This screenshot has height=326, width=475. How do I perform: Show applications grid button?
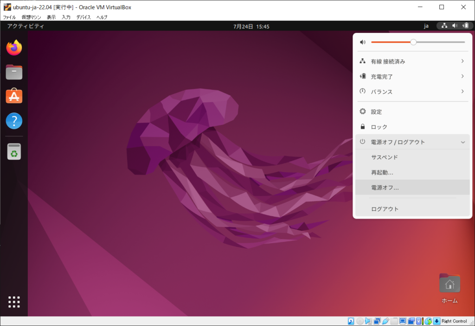(14, 302)
